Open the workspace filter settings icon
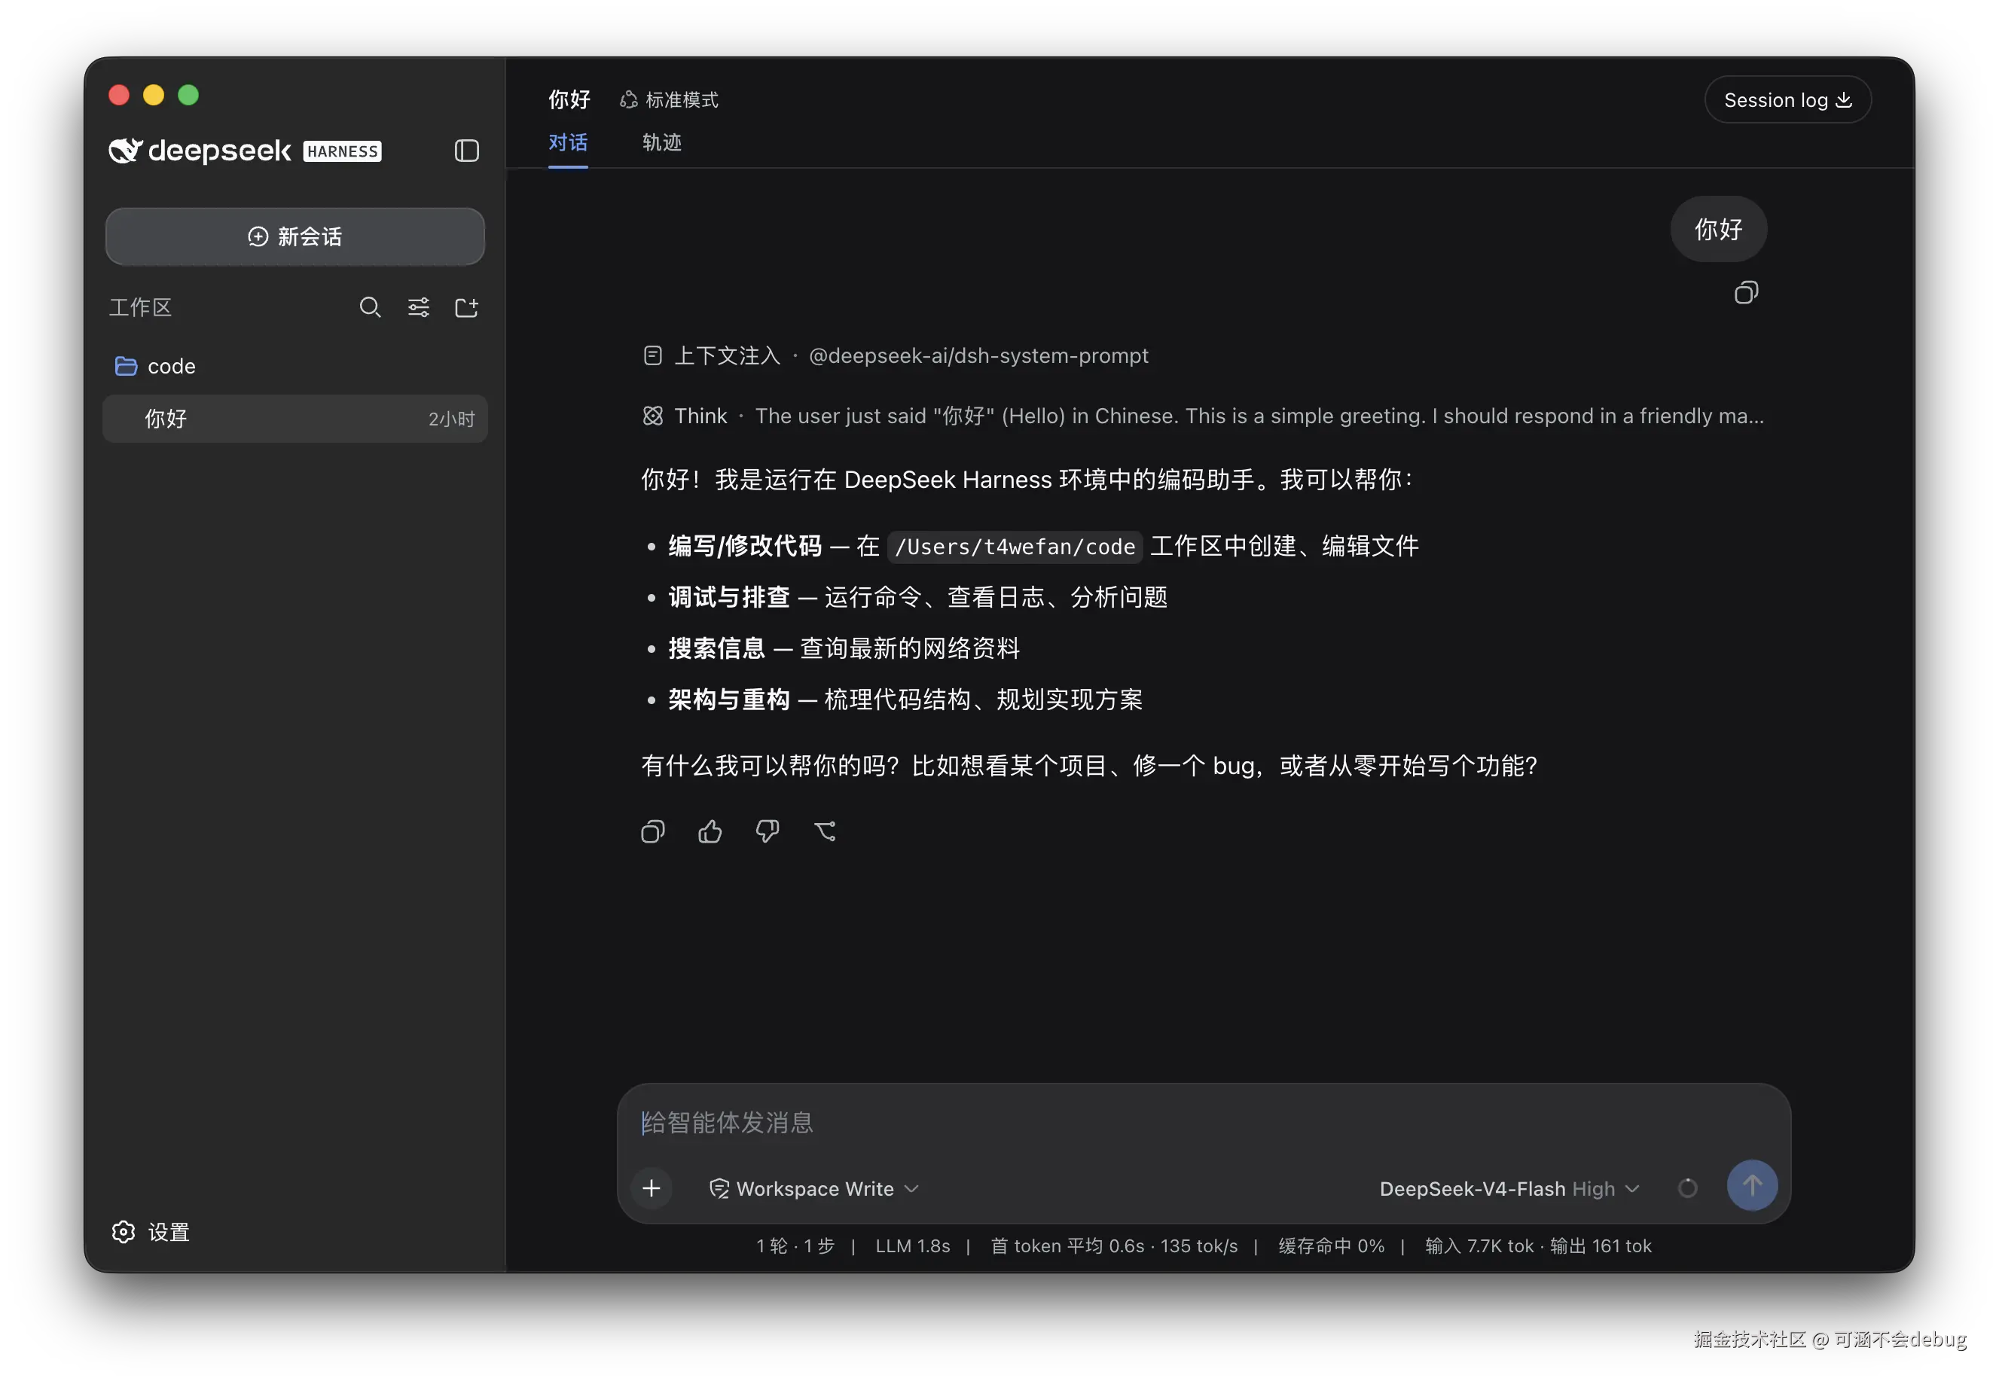1999x1384 pixels. pyautogui.click(x=418, y=307)
